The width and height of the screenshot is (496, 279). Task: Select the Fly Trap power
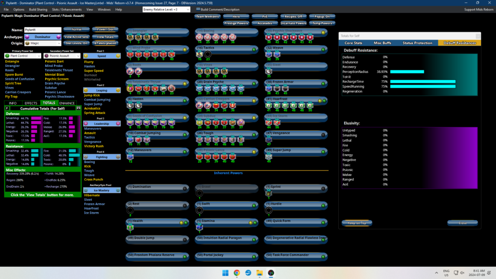[x=11, y=97]
